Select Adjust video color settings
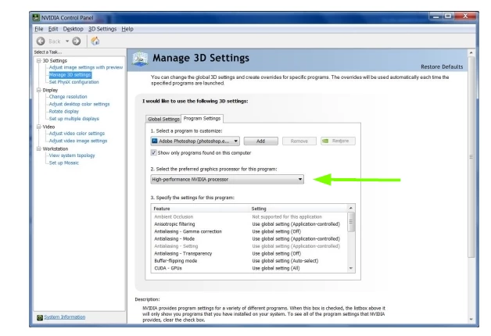 pyautogui.click(x=77, y=134)
